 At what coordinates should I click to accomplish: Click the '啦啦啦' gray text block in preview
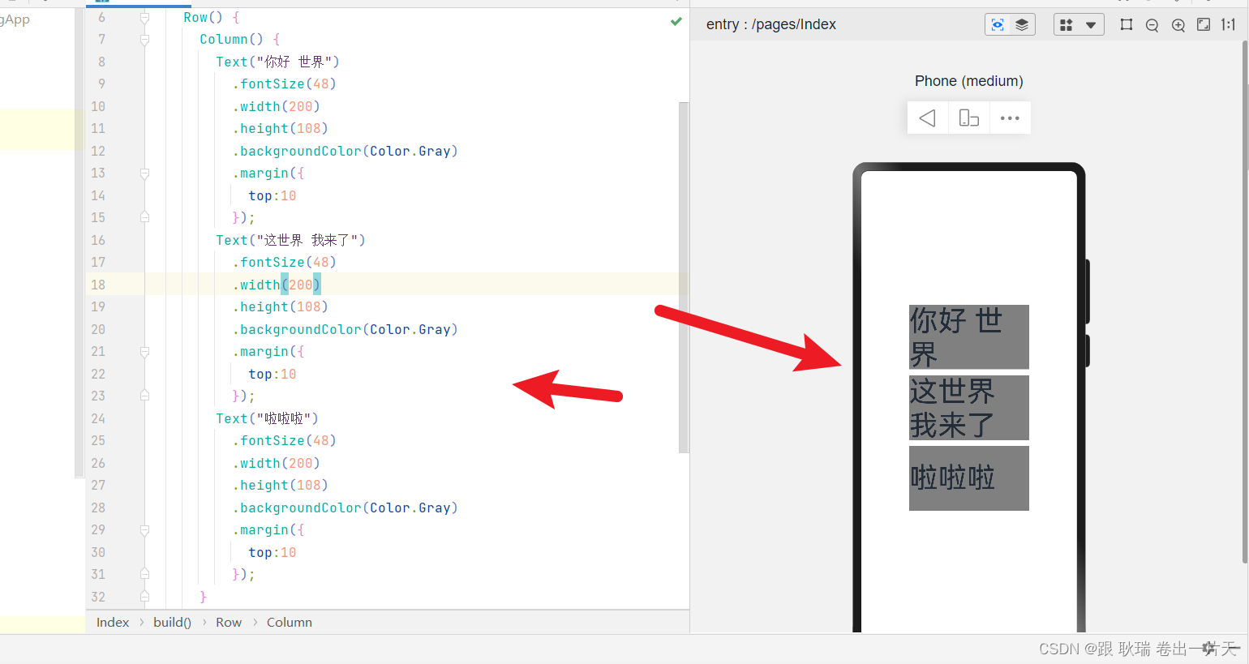969,478
